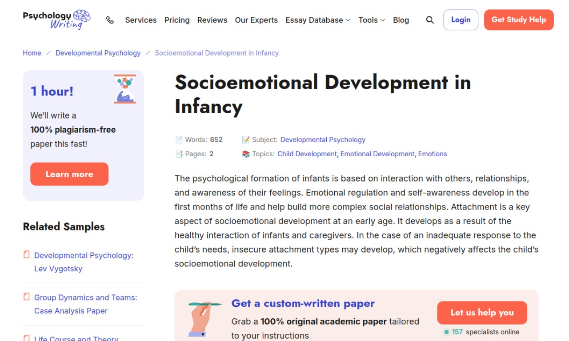Open the Blog menu item
This screenshot has width=569, height=341.
(401, 20)
